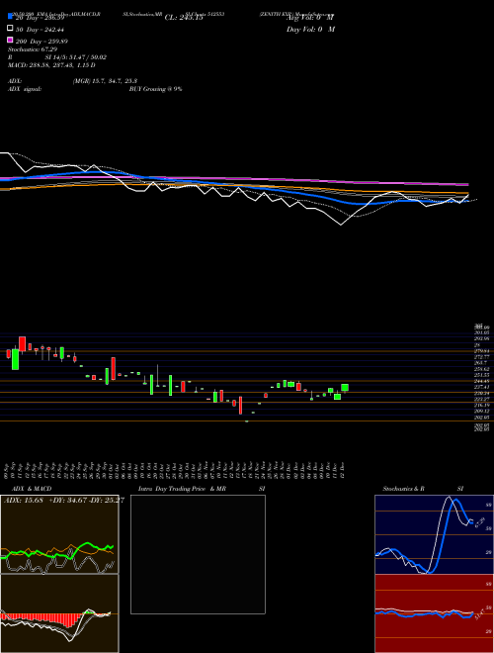Click the 'ADX: 15.68 +DY: 34.67 -DY: 25.27' readout
Viewport: 494px width, 653px height.
pyautogui.click(x=64, y=501)
